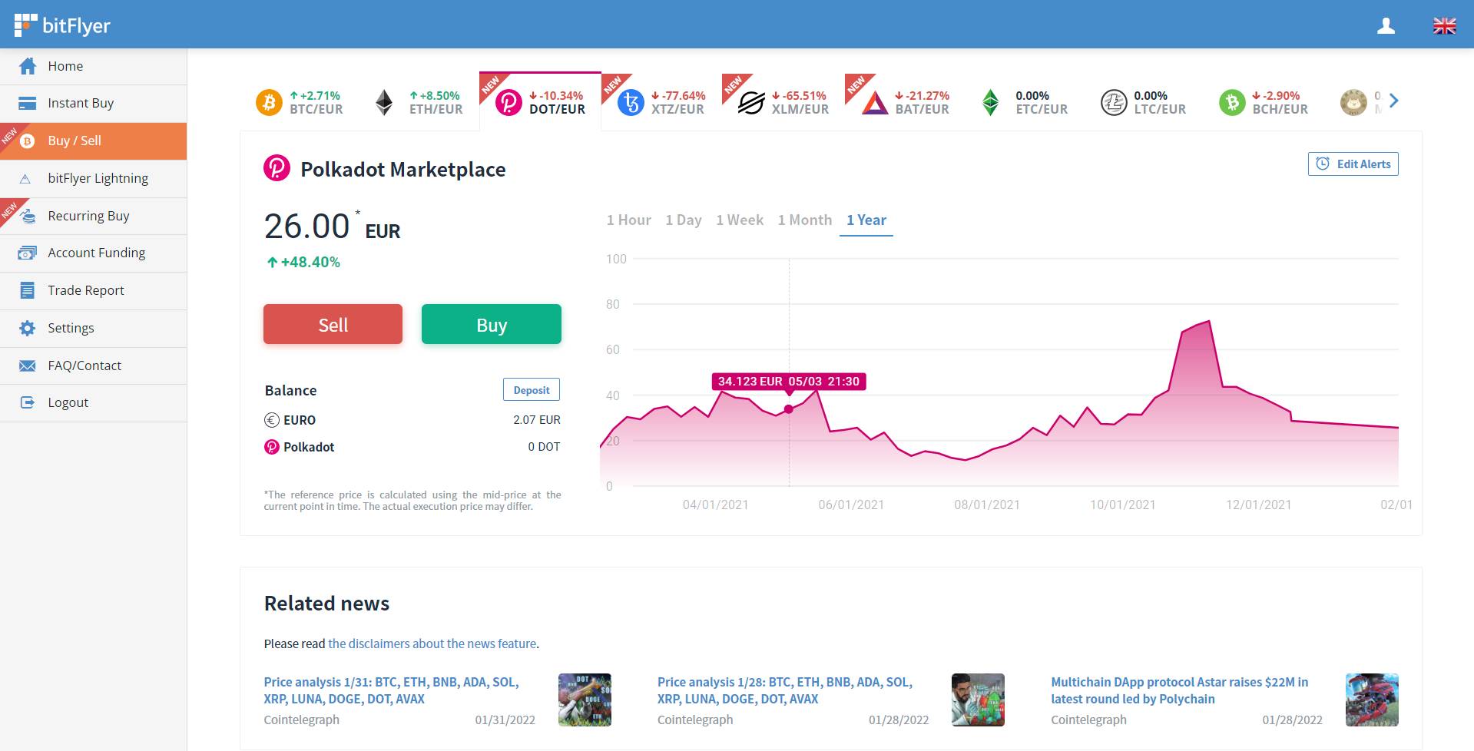Click the Bitcoin Cash green icon
The image size is (1474, 751).
(x=1232, y=102)
